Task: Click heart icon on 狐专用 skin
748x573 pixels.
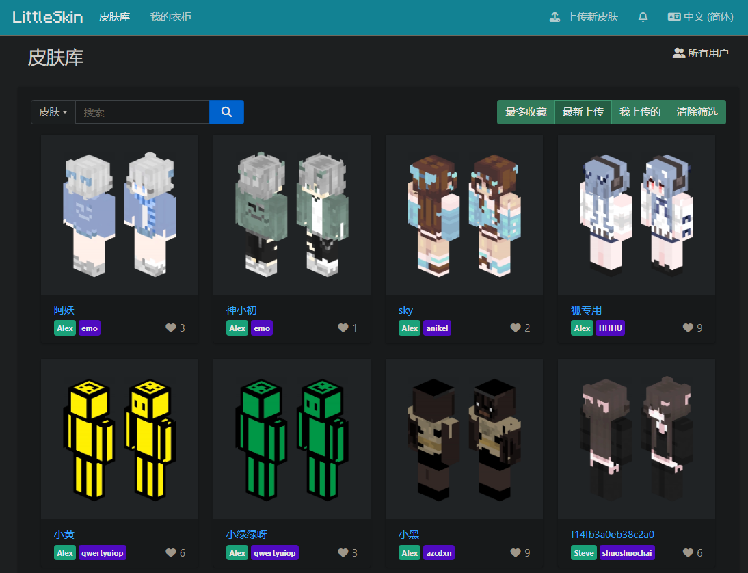Action: pos(688,328)
